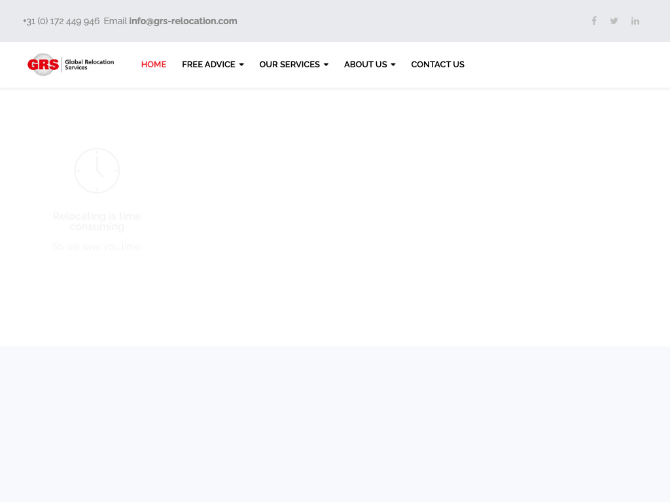Open the Twitter social icon
This screenshot has width=670, height=502.
pos(614,21)
